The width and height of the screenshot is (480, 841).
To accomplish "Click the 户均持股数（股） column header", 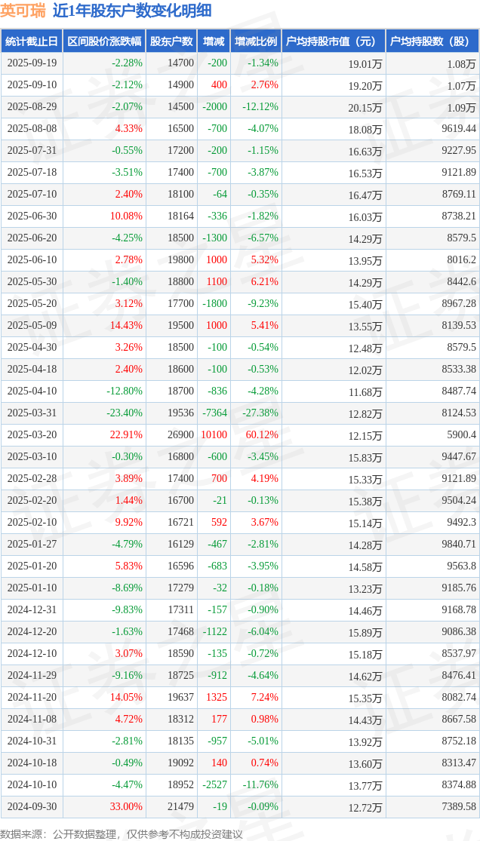I will [432, 41].
